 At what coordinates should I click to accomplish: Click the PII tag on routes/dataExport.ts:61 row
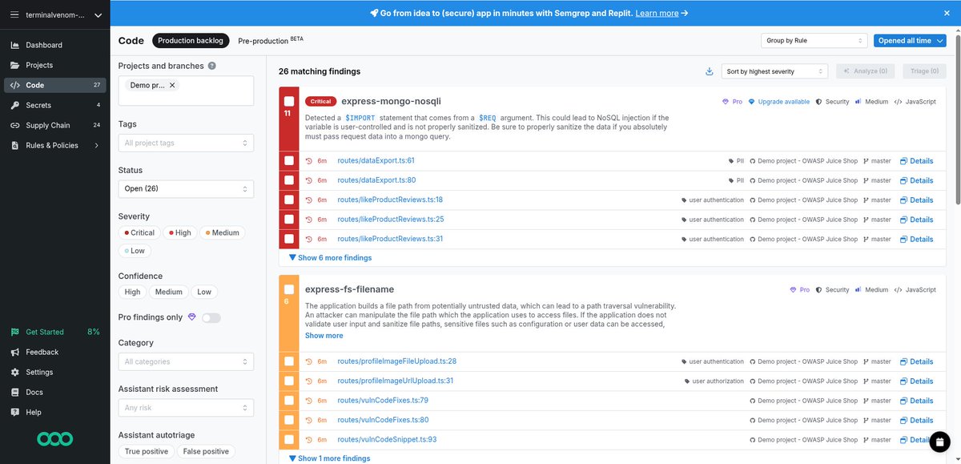[x=737, y=161]
